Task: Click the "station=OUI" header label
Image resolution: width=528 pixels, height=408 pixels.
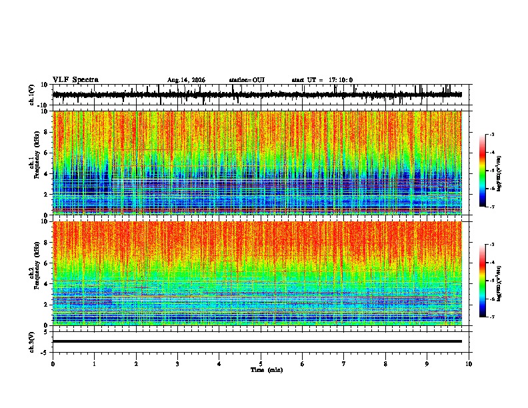Action: 247,80
